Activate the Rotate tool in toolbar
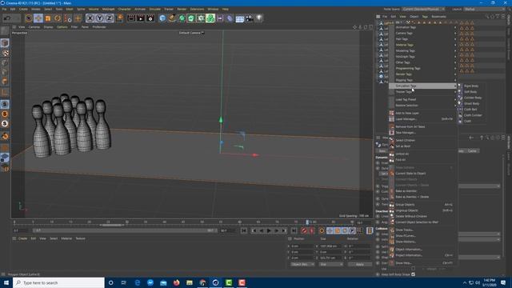This screenshot has height=288, width=512. (x=58, y=18)
